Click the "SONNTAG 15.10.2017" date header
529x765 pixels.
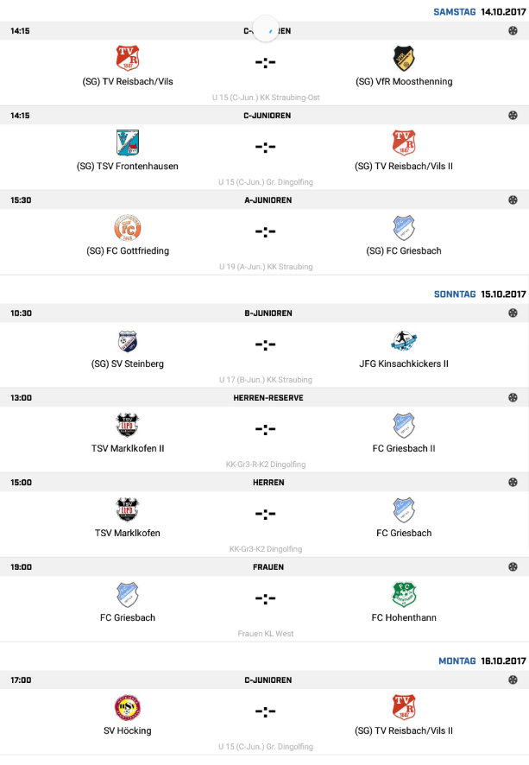coord(479,294)
